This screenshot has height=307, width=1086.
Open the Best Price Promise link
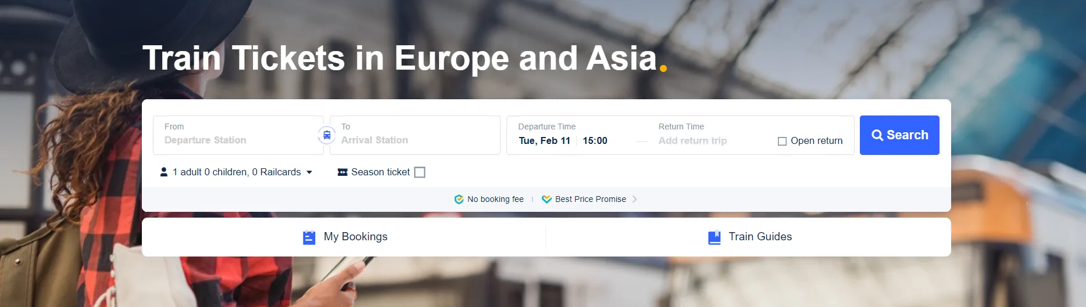click(x=590, y=199)
